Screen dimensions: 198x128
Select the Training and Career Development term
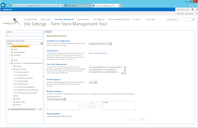click(x=27, y=93)
